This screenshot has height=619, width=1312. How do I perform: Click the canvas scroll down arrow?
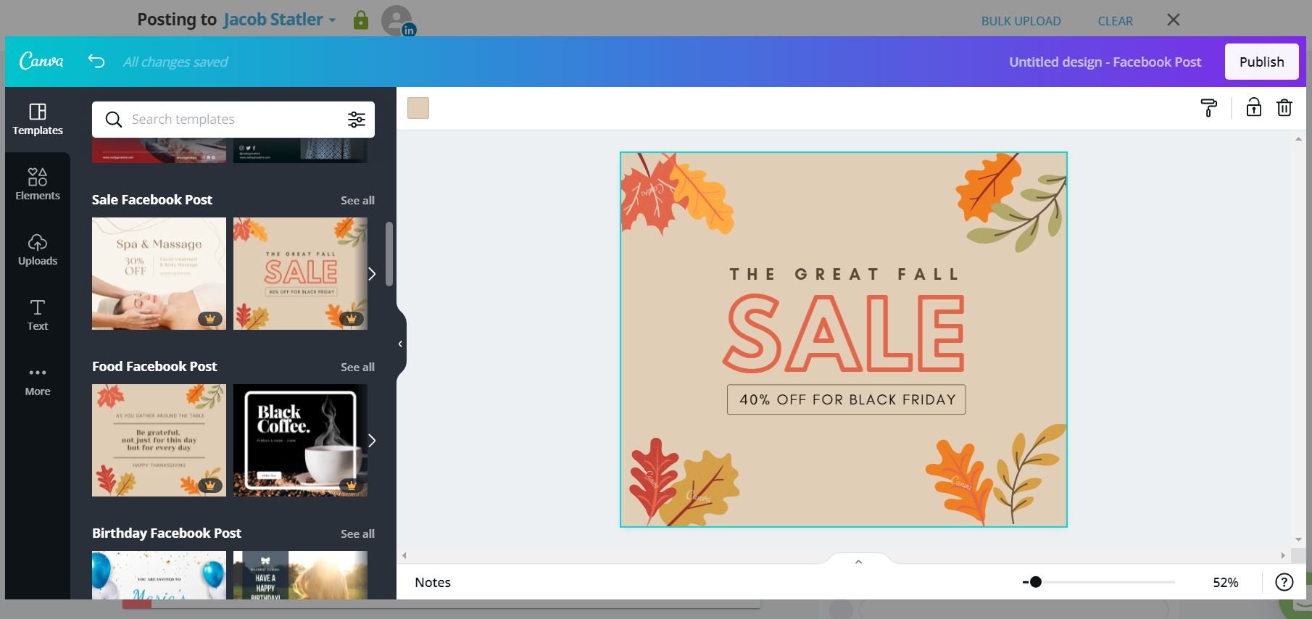1298,539
